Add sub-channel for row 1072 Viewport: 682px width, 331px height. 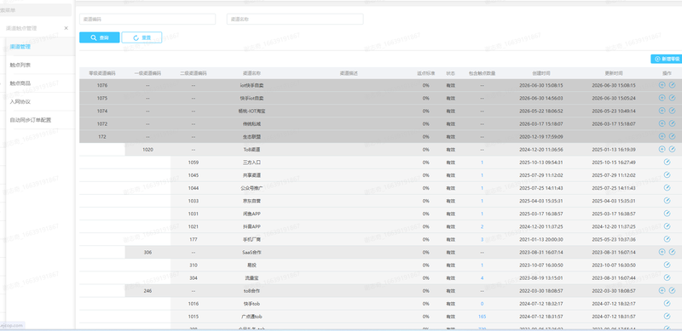click(662, 123)
